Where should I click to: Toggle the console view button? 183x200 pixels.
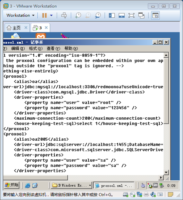[156, 15]
